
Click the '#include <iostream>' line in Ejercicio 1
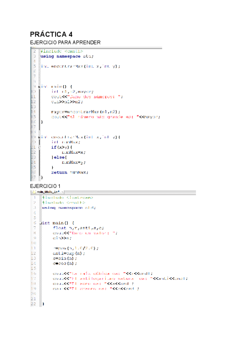point(68,198)
